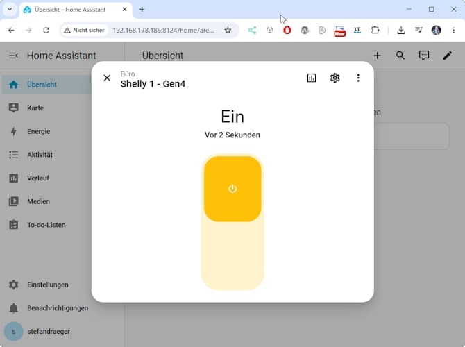
Task: Click the Ein state text
Action: [x=232, y=117]
